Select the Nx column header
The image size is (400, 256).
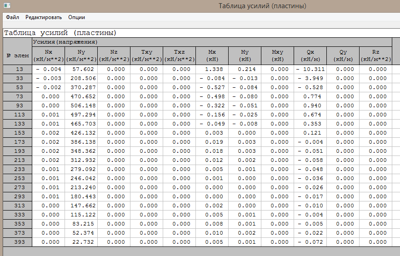(x=49, y=55)
